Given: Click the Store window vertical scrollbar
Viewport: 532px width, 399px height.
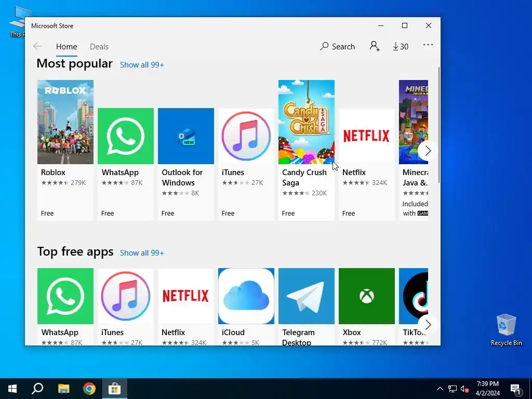Looking at the screenshot, I should 439,125.
